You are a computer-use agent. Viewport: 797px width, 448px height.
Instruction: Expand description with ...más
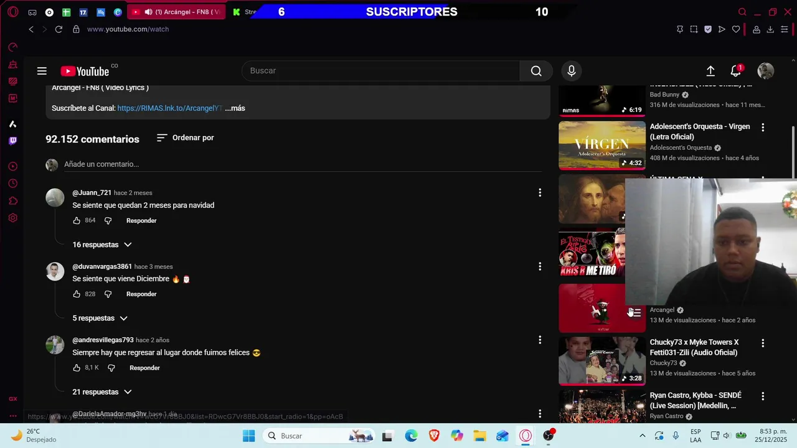coord(235,108)
